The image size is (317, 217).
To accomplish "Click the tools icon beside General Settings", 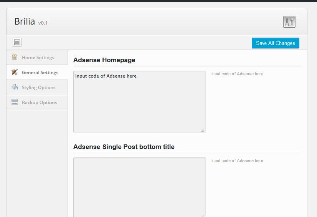I will click(15, 72).
